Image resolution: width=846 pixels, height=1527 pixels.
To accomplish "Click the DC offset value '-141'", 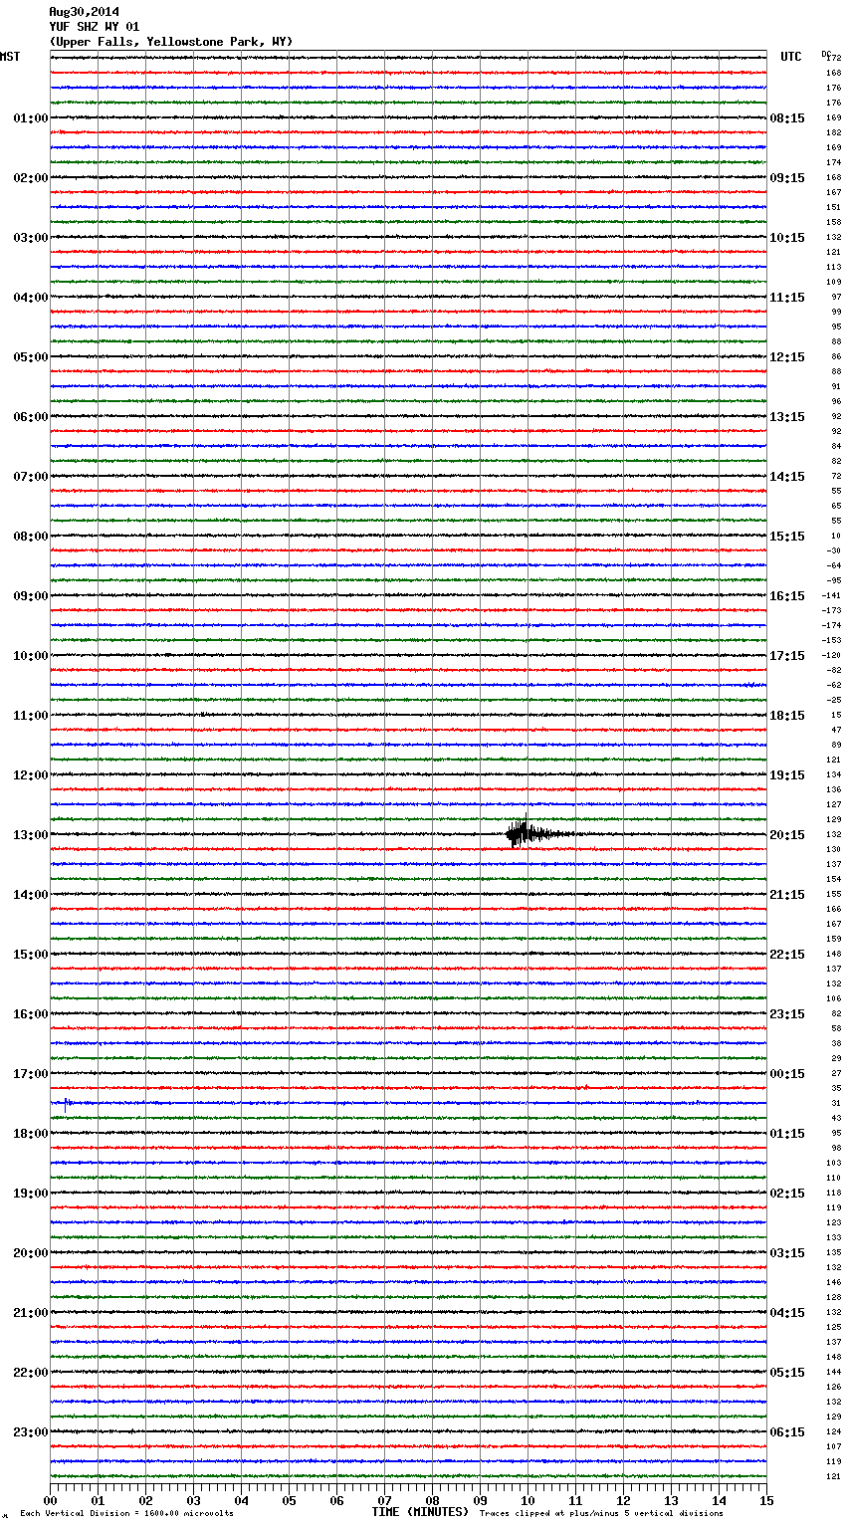I will [831, 595].
